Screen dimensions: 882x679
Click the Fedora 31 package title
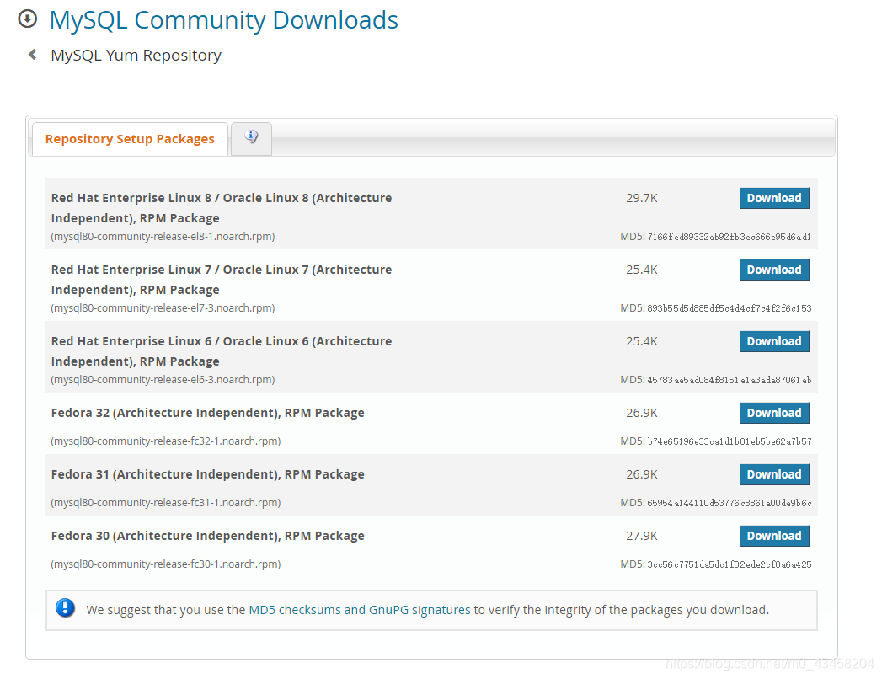[x=207, y=474]
